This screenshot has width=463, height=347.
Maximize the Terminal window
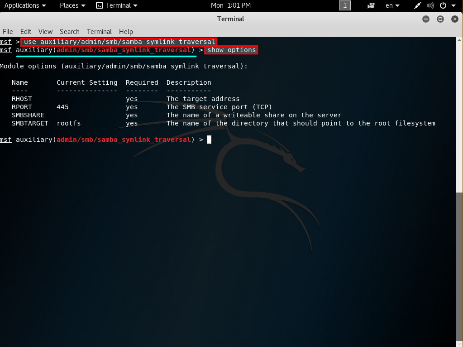click(440, 19)
